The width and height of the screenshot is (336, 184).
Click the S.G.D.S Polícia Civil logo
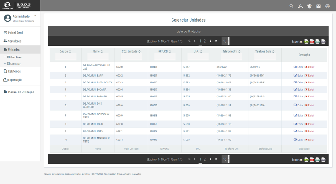(x=24, y=5)
